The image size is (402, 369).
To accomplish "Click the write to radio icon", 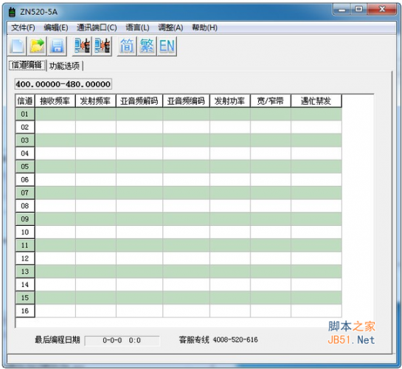I will coord(103,46).
